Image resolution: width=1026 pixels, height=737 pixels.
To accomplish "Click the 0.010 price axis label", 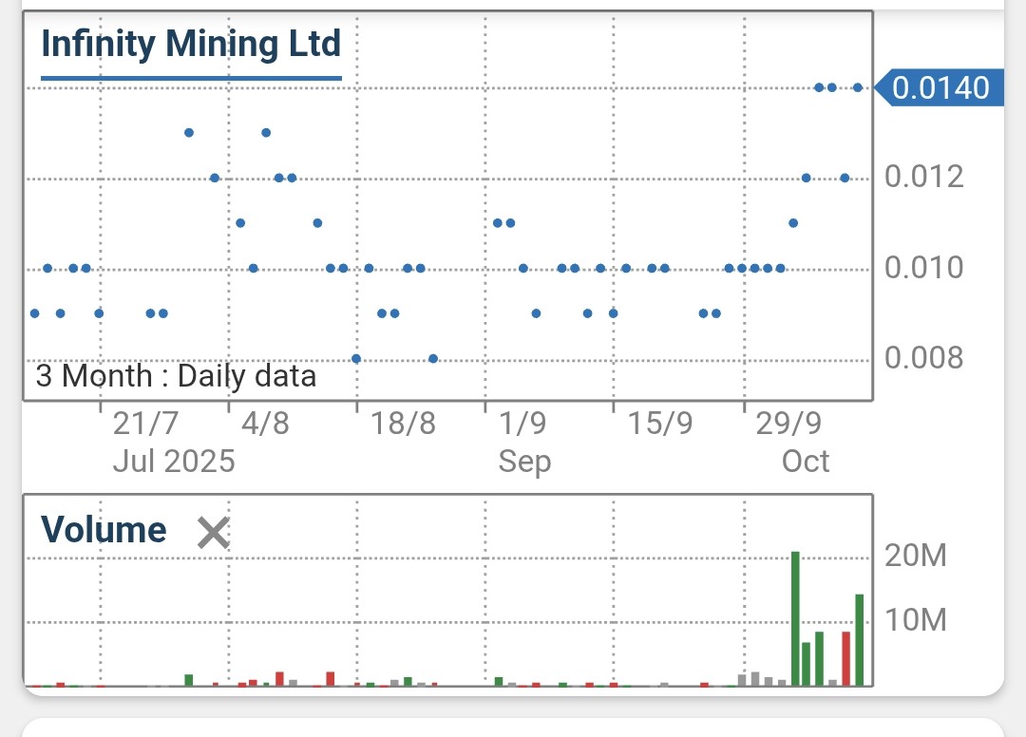I will pos(923,268).
